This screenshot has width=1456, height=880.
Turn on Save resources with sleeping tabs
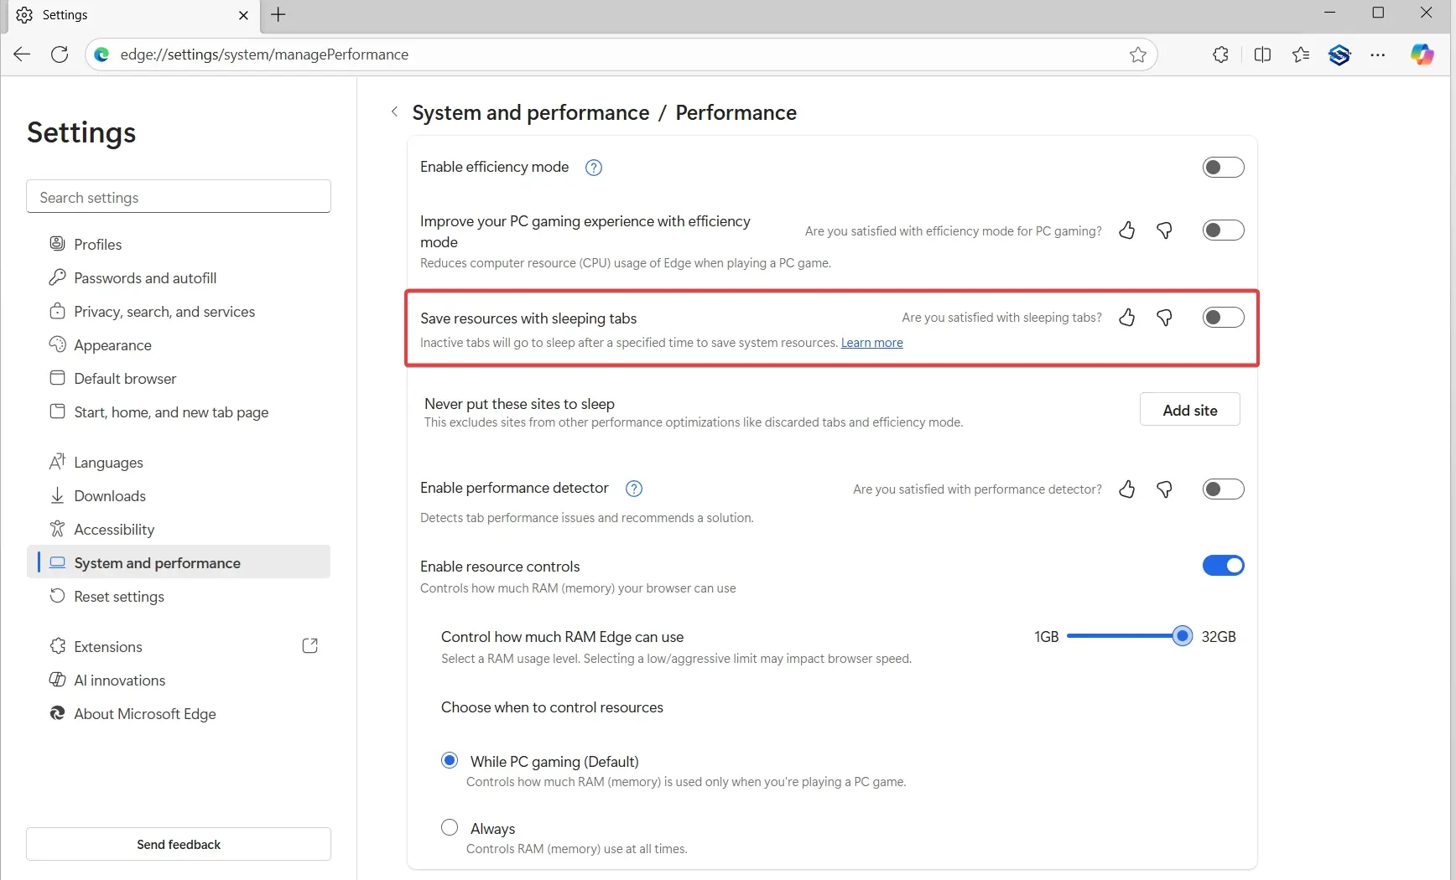coord(1223,317)
